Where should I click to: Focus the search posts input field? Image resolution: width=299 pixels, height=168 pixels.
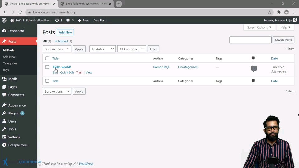tap(250, 40)
